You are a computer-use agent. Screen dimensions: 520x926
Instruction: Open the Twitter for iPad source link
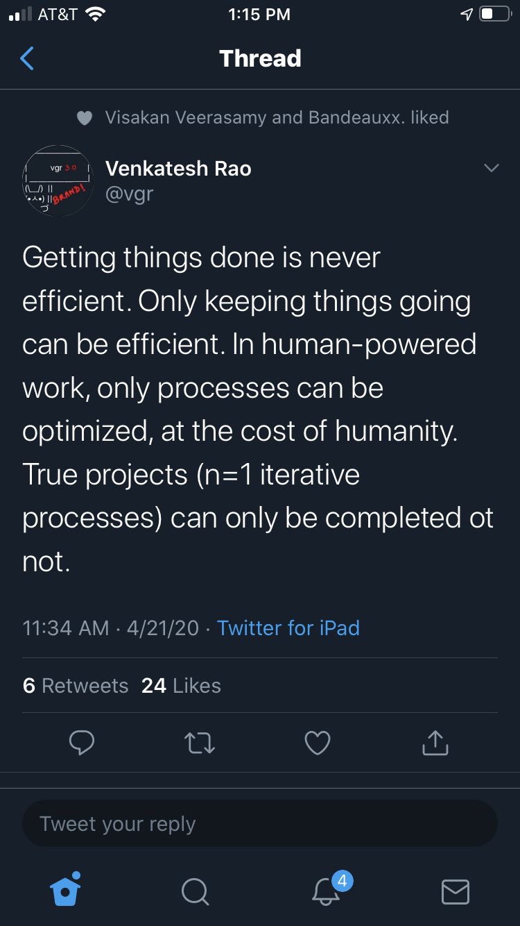click(x=288, y=628)
